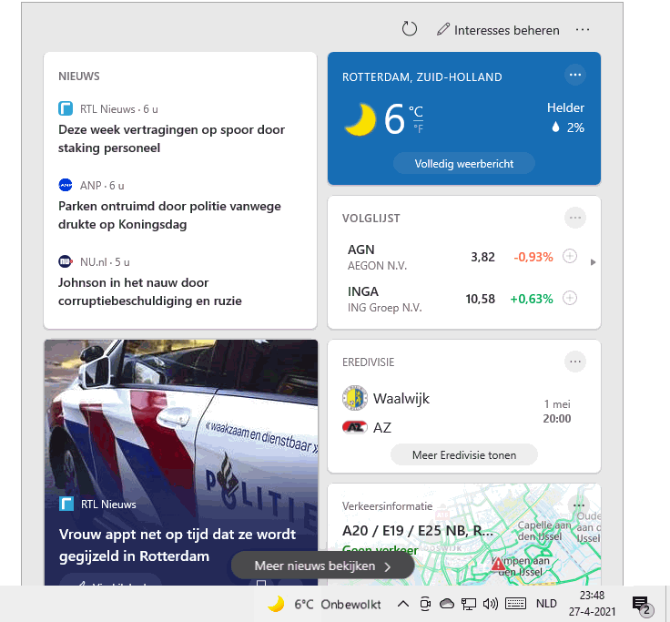Viewport: 670px width, 622px height.
Task: Add AGN to watchlist
Action: point(570,256)
